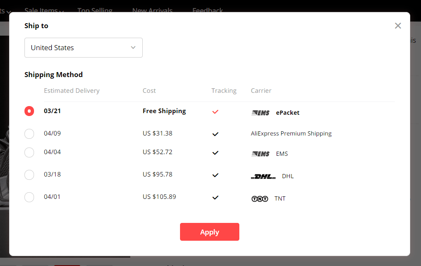Choose the 04/04 EMS shipping radio button
The height and width of the screenshot is (266, 421).
tap(29, 152)
